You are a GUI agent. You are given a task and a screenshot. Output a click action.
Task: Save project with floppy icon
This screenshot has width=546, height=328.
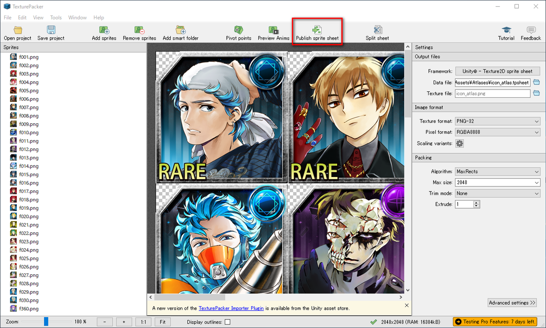51,33
